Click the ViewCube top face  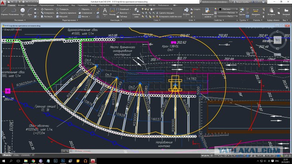tap(277, 40)
